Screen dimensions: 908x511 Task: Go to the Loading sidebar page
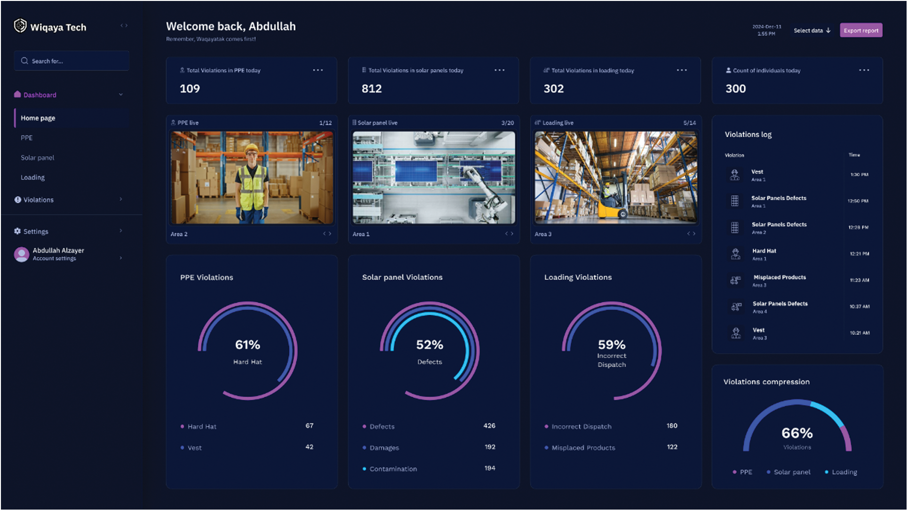[33, 178]
